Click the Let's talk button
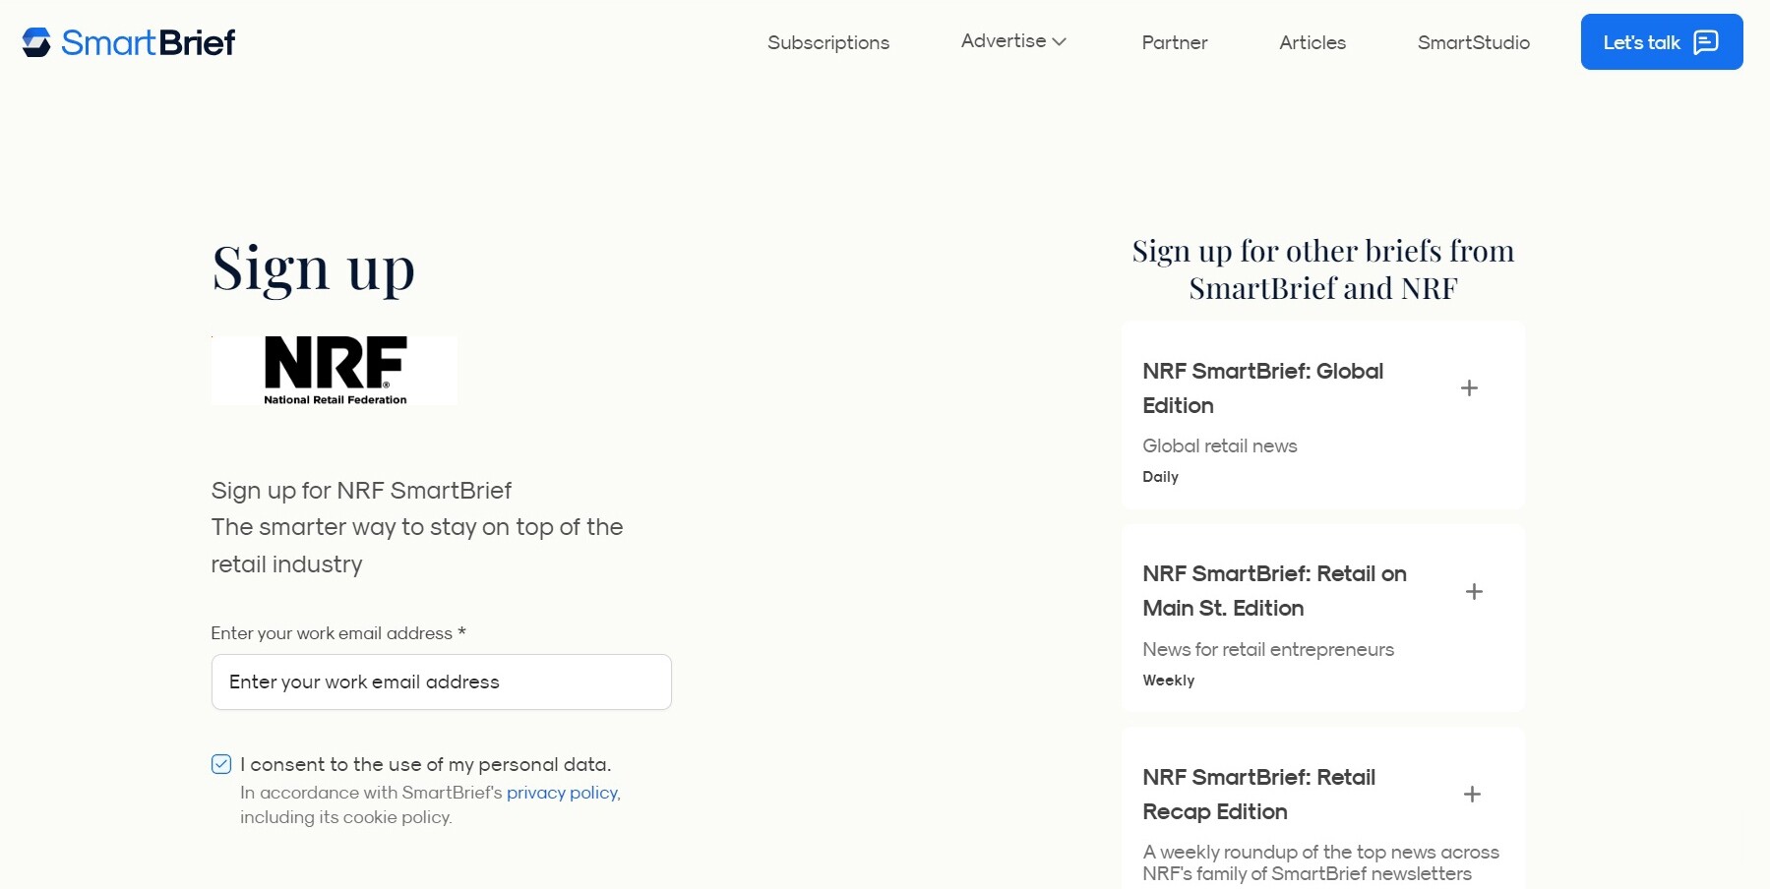Image resolution: width=1770 pixels, height=889 pixels. (x=1662, y=42)
